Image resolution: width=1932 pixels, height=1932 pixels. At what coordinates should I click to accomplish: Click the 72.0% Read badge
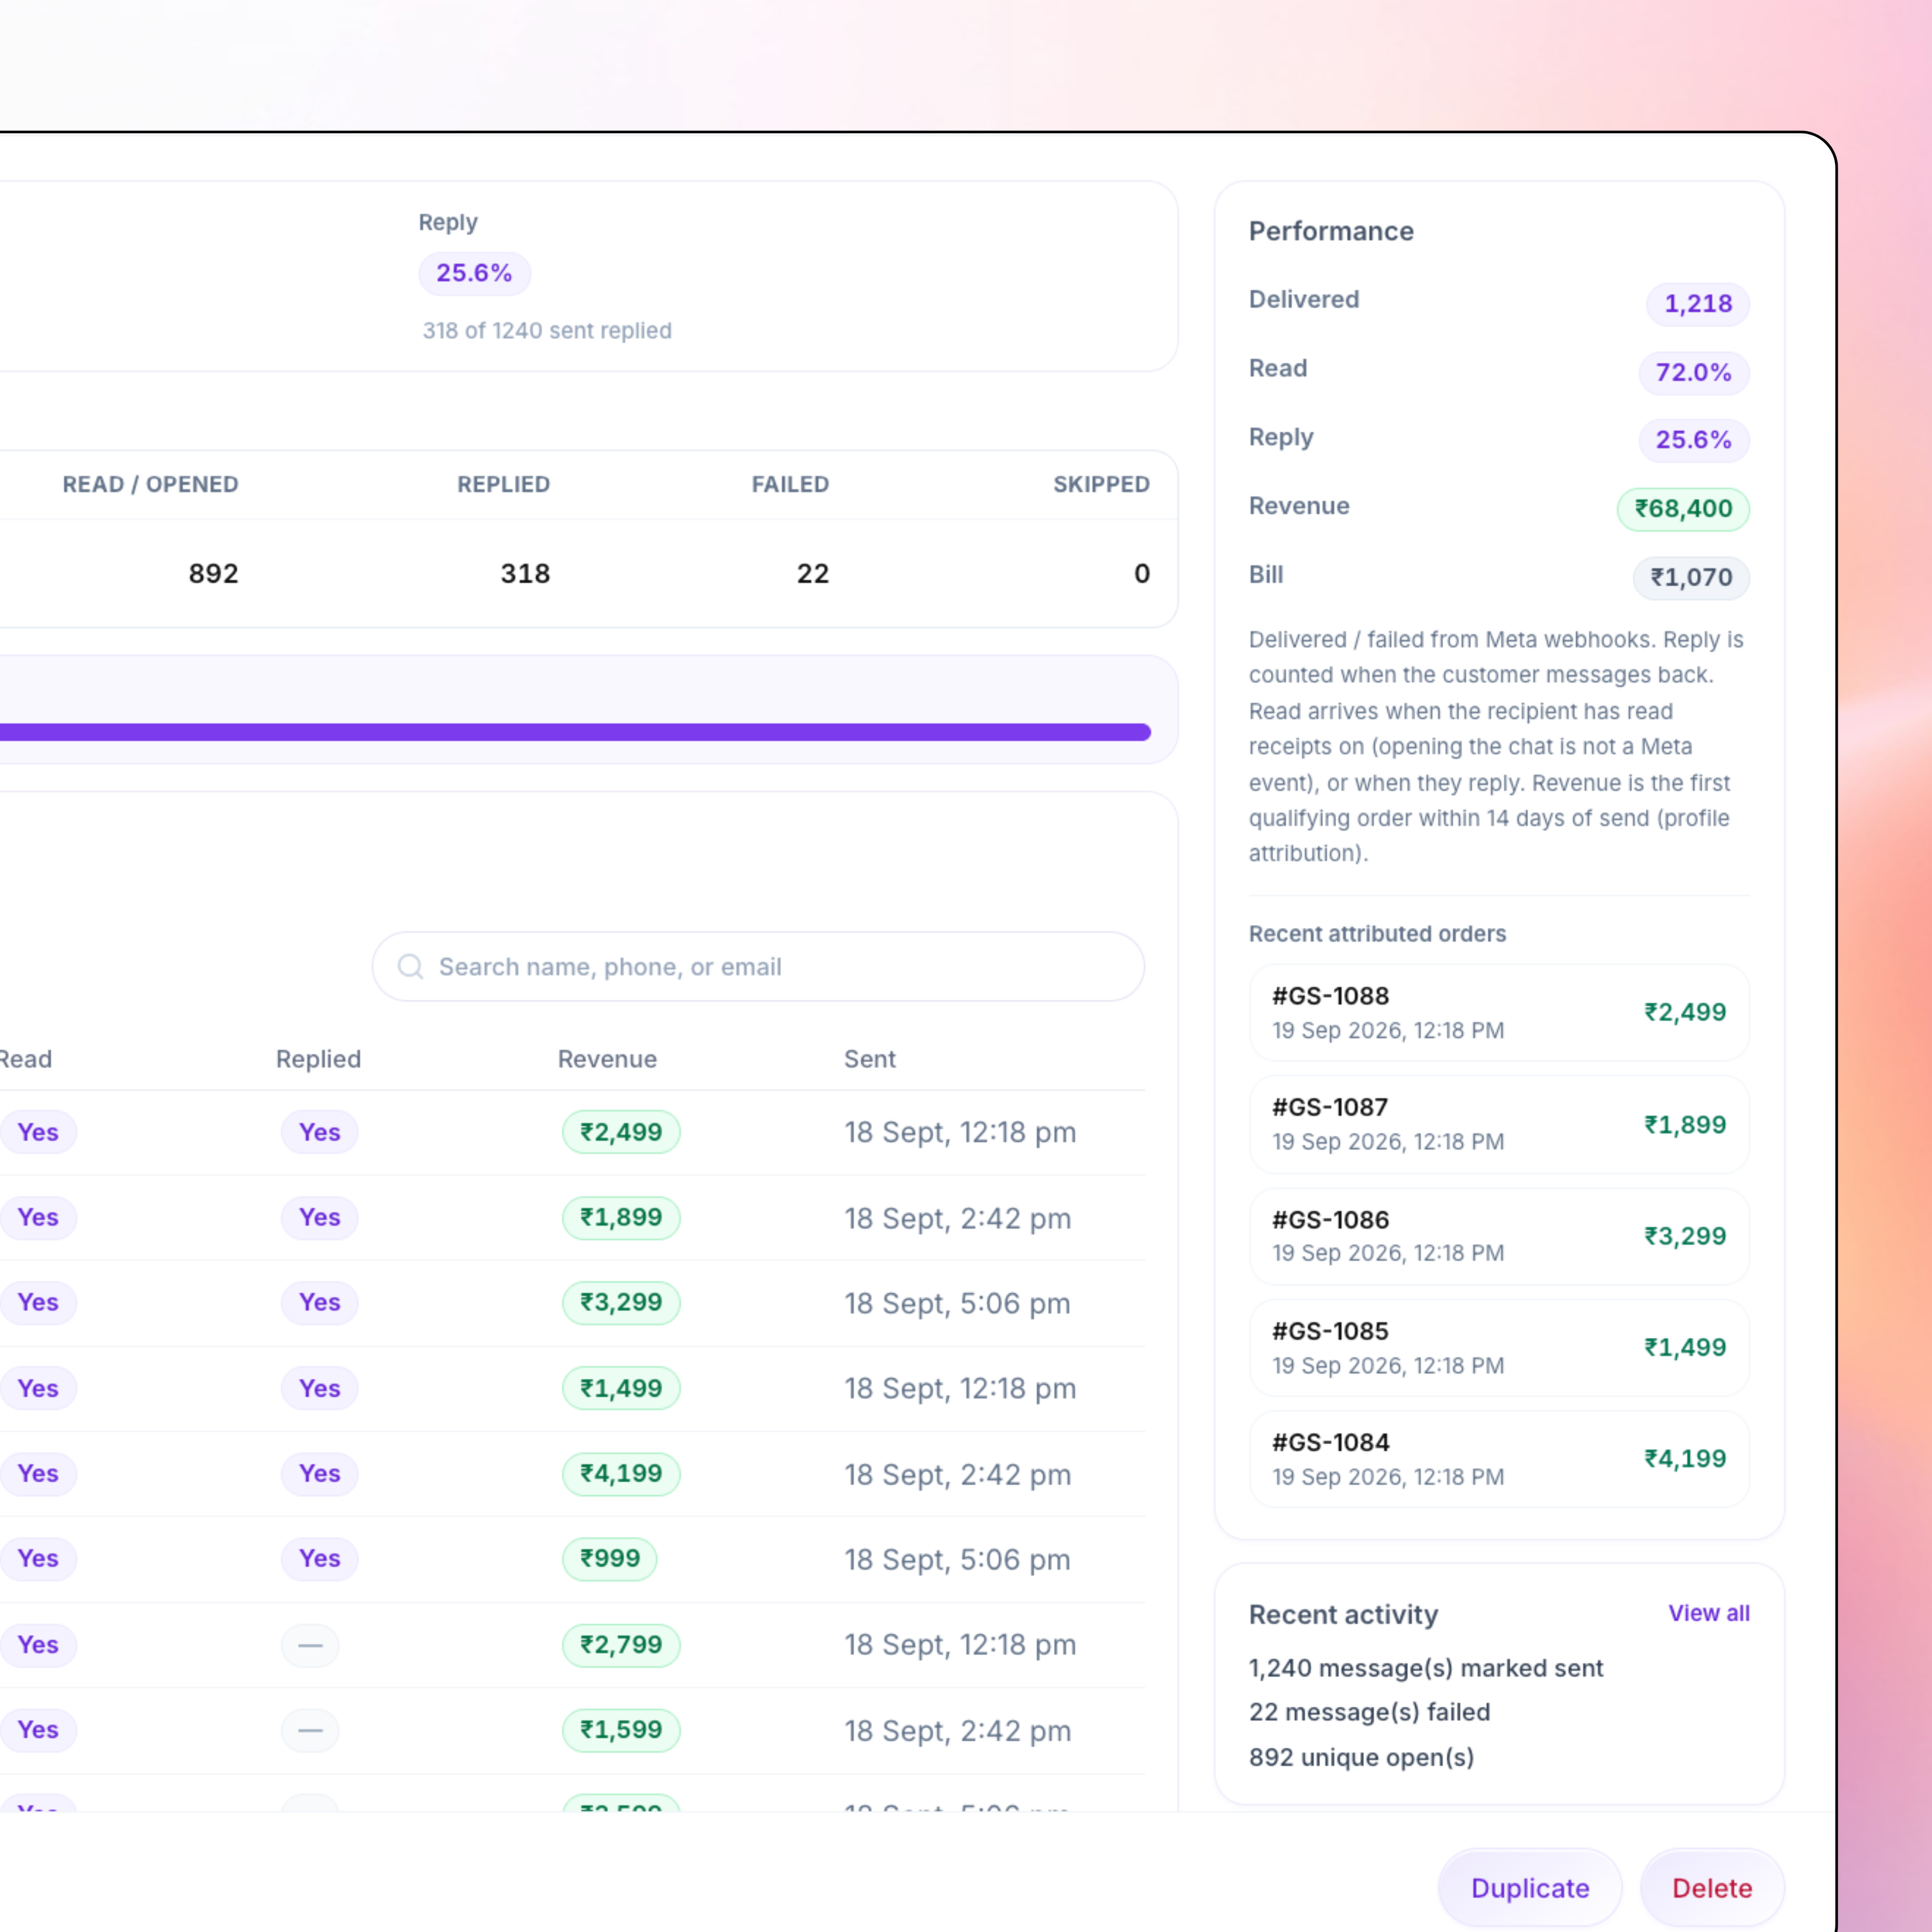click(1693, 372)
